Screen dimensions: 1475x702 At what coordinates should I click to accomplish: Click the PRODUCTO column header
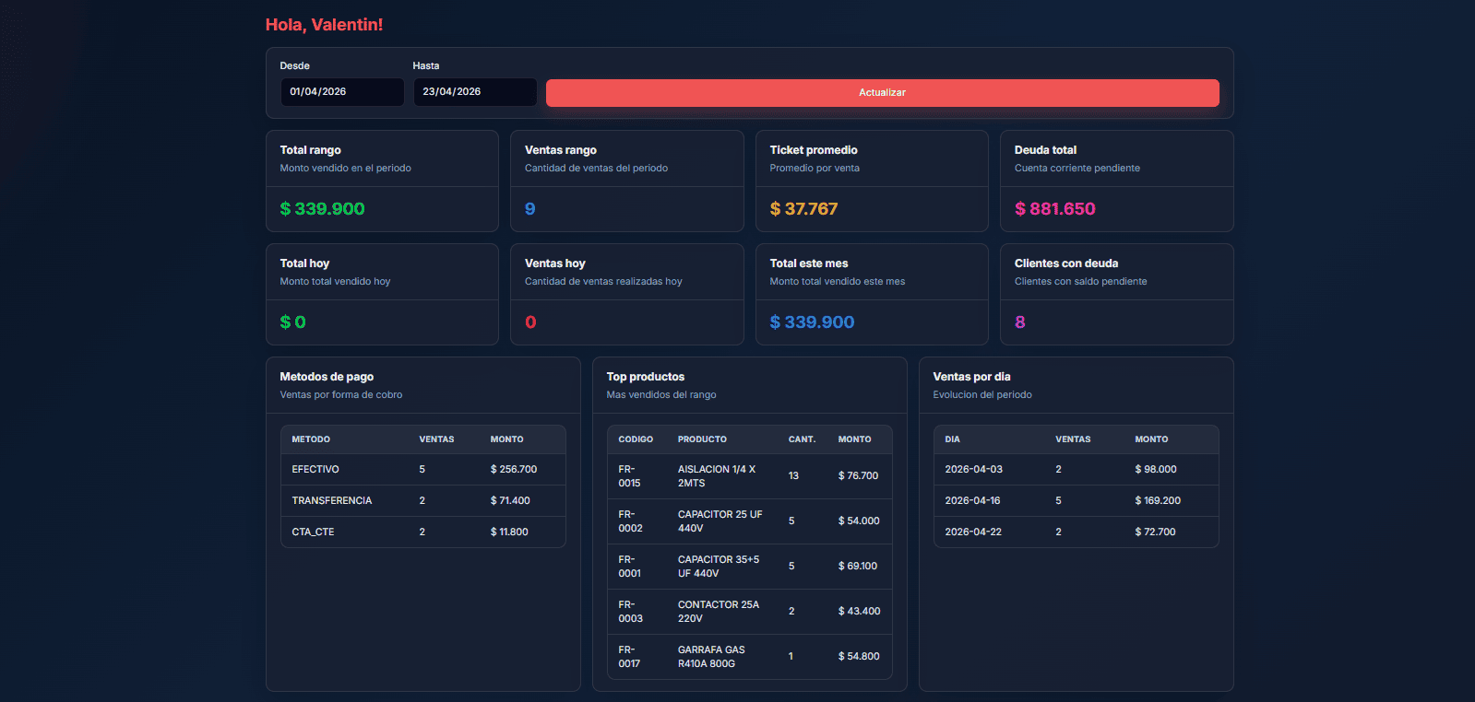702,439
